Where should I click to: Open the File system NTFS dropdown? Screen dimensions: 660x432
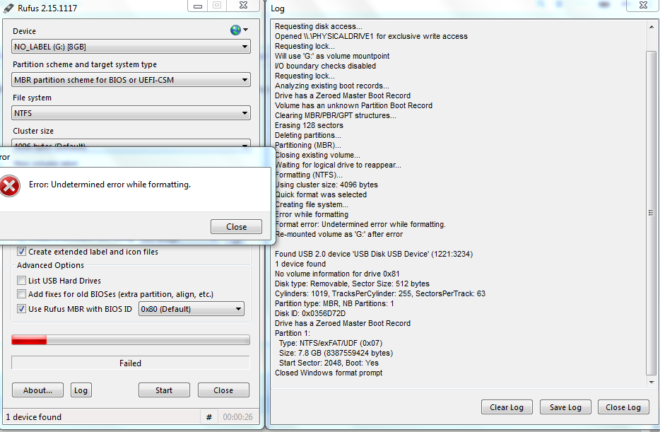click(x=131, y=113)
